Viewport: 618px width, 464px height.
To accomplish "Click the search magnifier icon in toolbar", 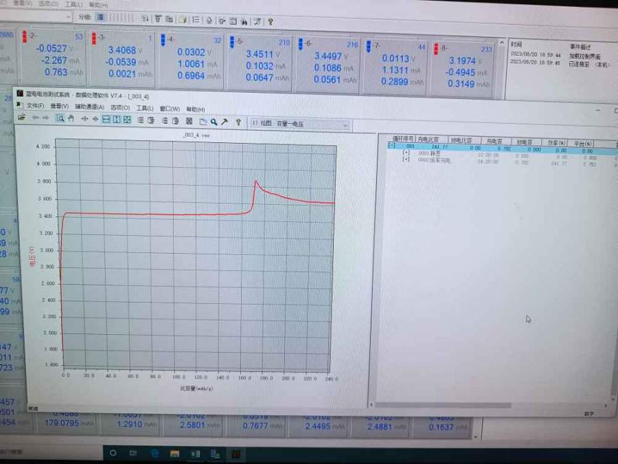I will tap(214, 122).
